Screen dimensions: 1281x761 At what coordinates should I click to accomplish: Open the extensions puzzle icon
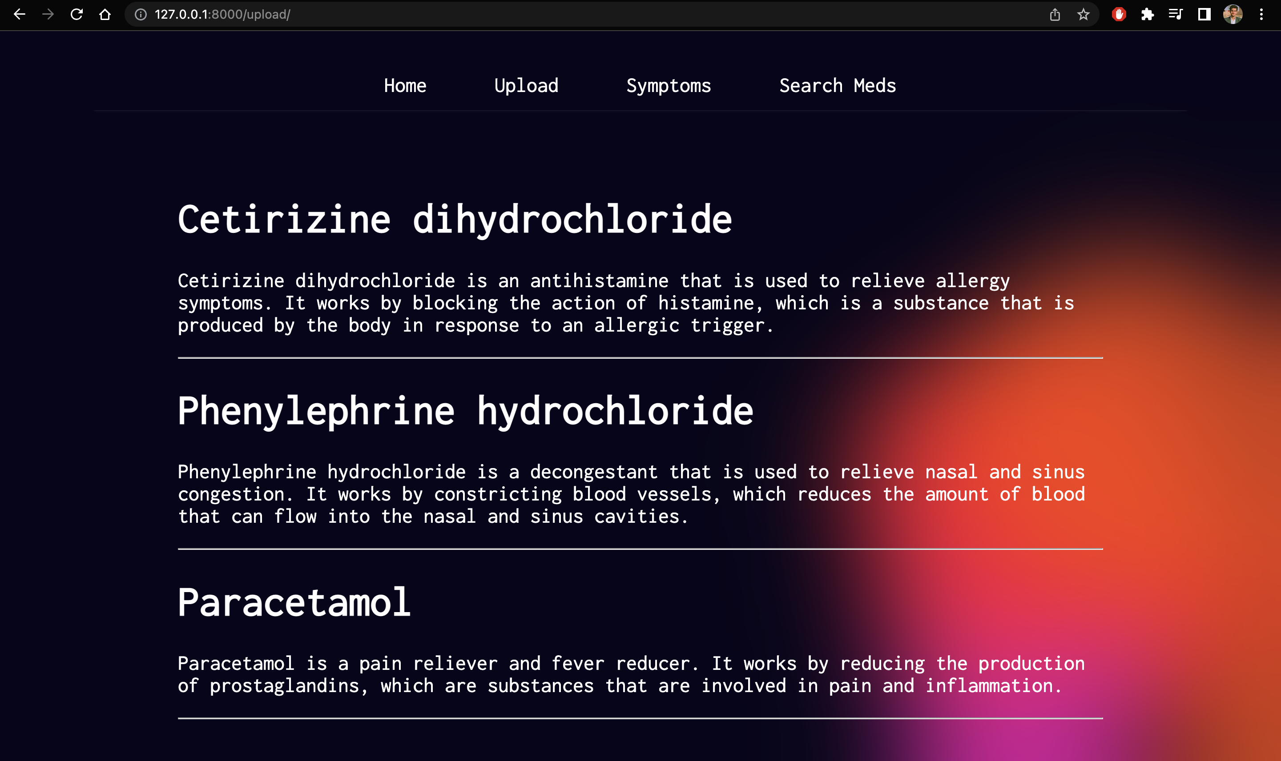1148,14
